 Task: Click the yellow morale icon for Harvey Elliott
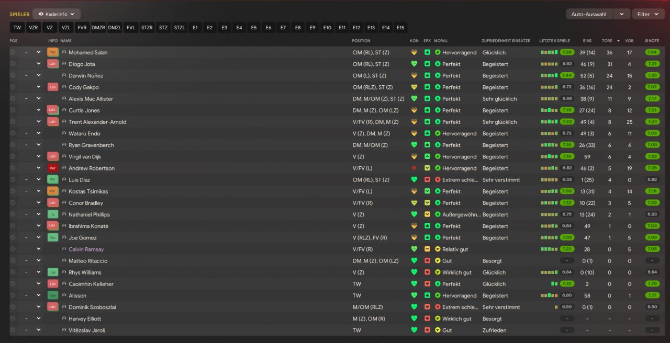coord(438,319)
